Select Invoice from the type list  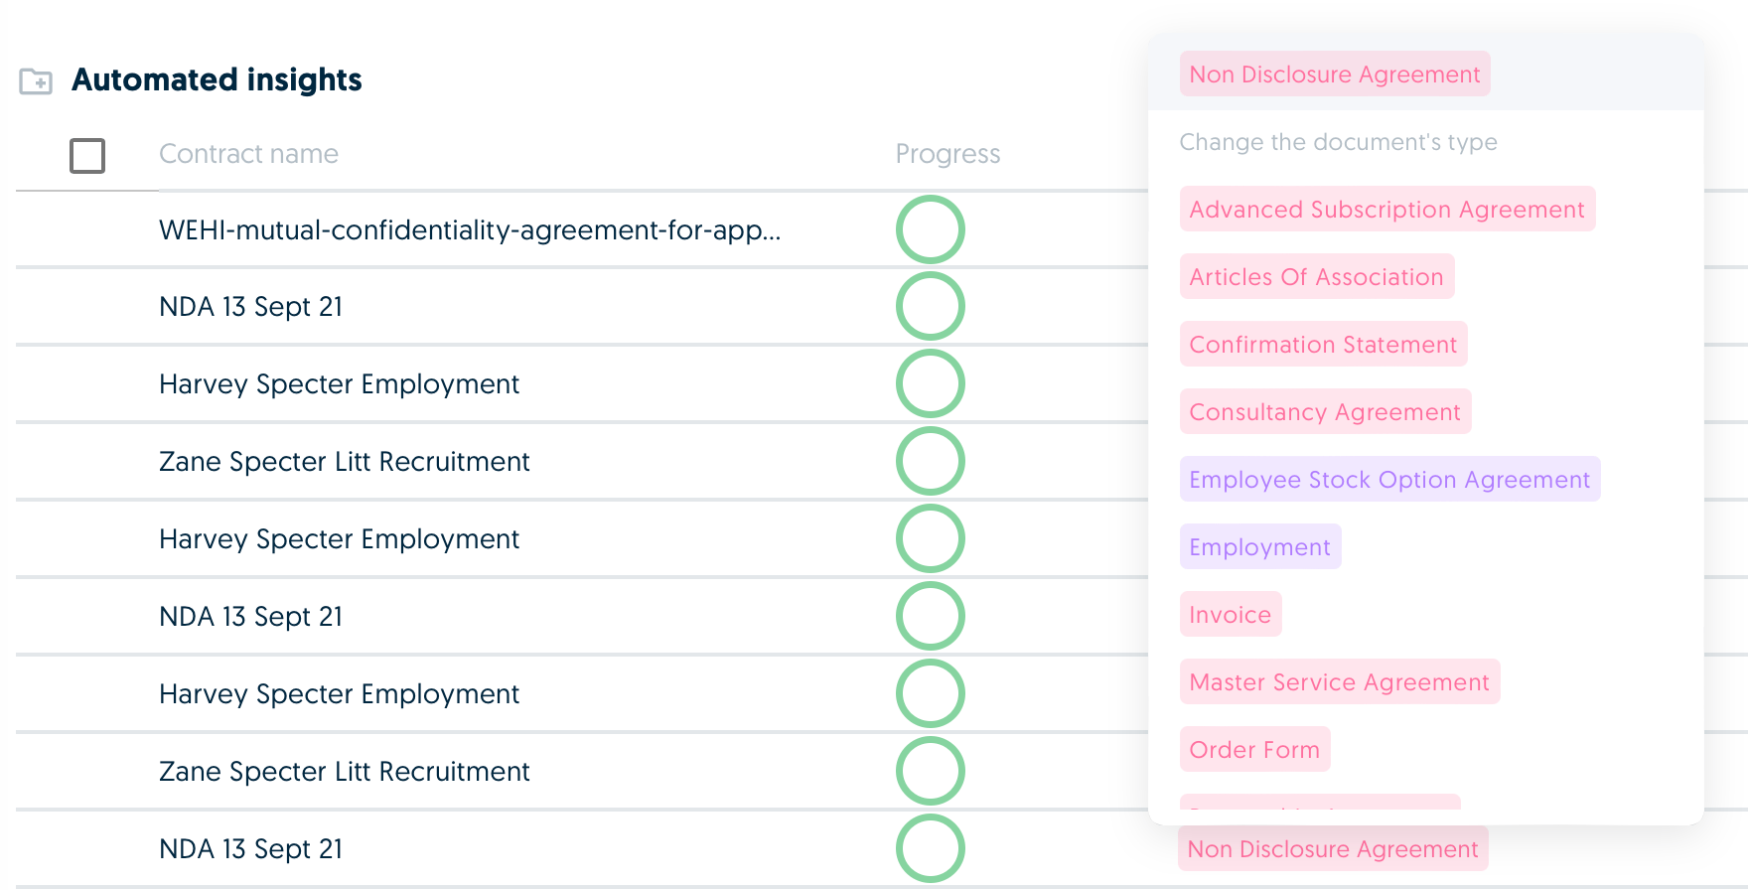tap(1231, 615)
